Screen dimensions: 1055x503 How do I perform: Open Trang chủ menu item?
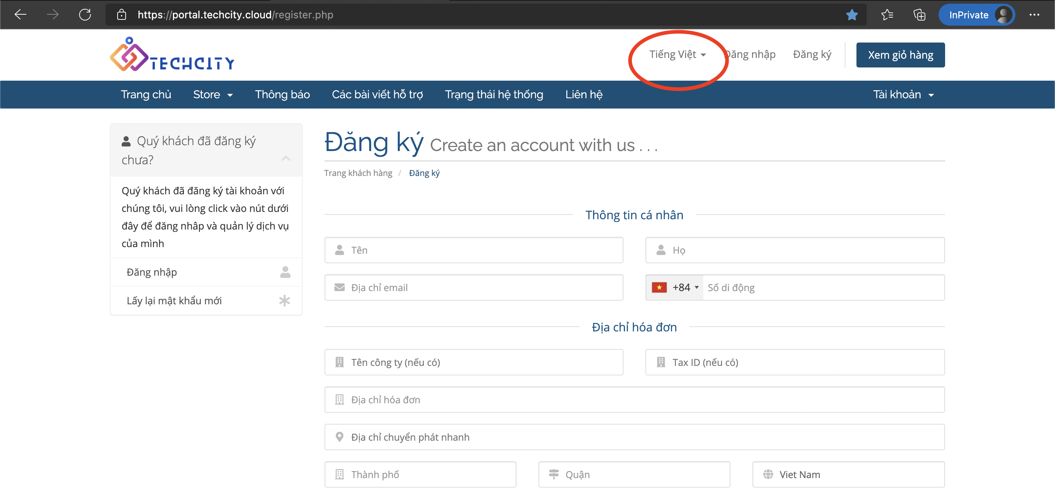[x=146, y=94]
